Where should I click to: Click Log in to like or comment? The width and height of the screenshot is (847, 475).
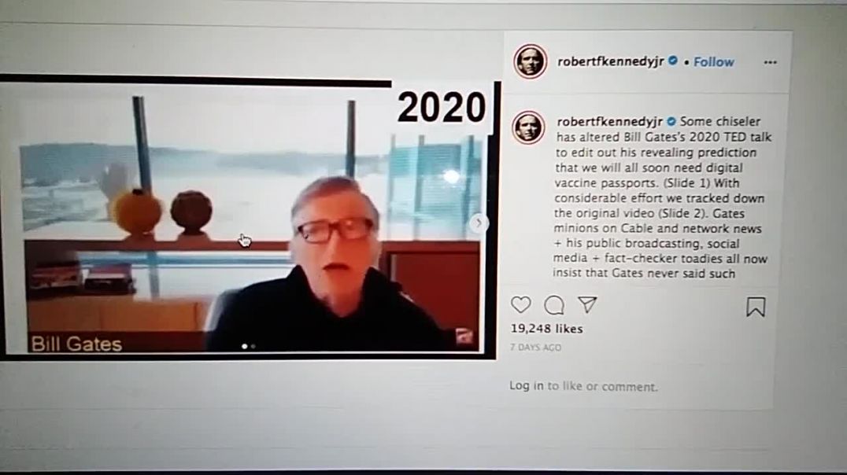(x=583, y=386)
